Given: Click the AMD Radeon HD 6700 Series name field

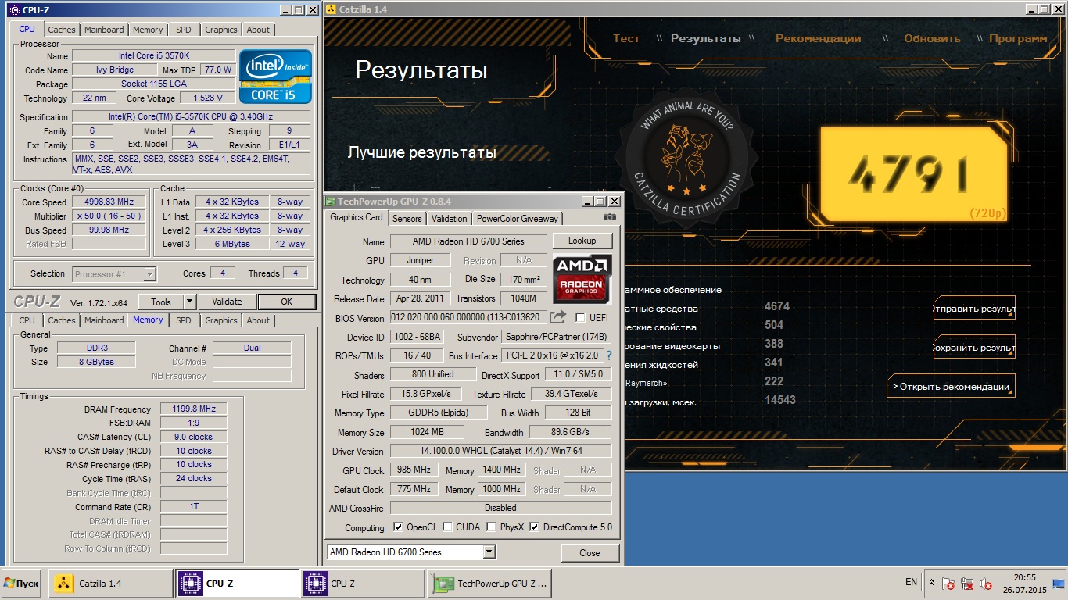Looking at the screenshot, I should coord(468,241).
